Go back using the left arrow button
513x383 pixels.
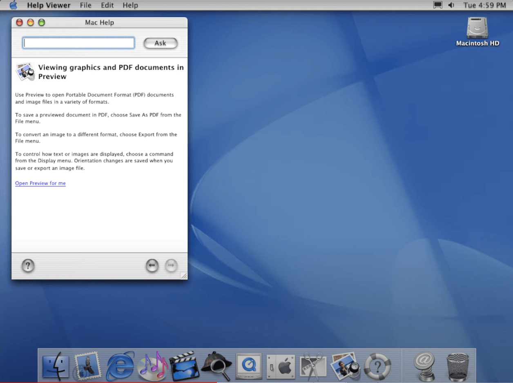point(152,266)
